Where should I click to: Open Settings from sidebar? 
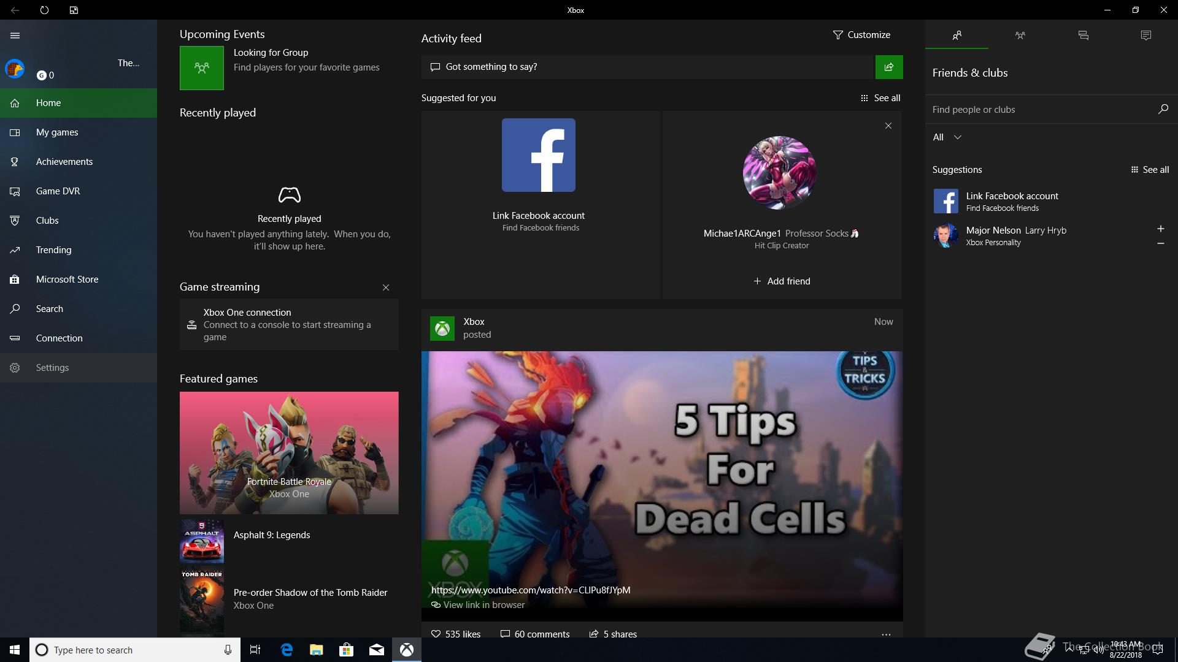[x=79, y=368]
